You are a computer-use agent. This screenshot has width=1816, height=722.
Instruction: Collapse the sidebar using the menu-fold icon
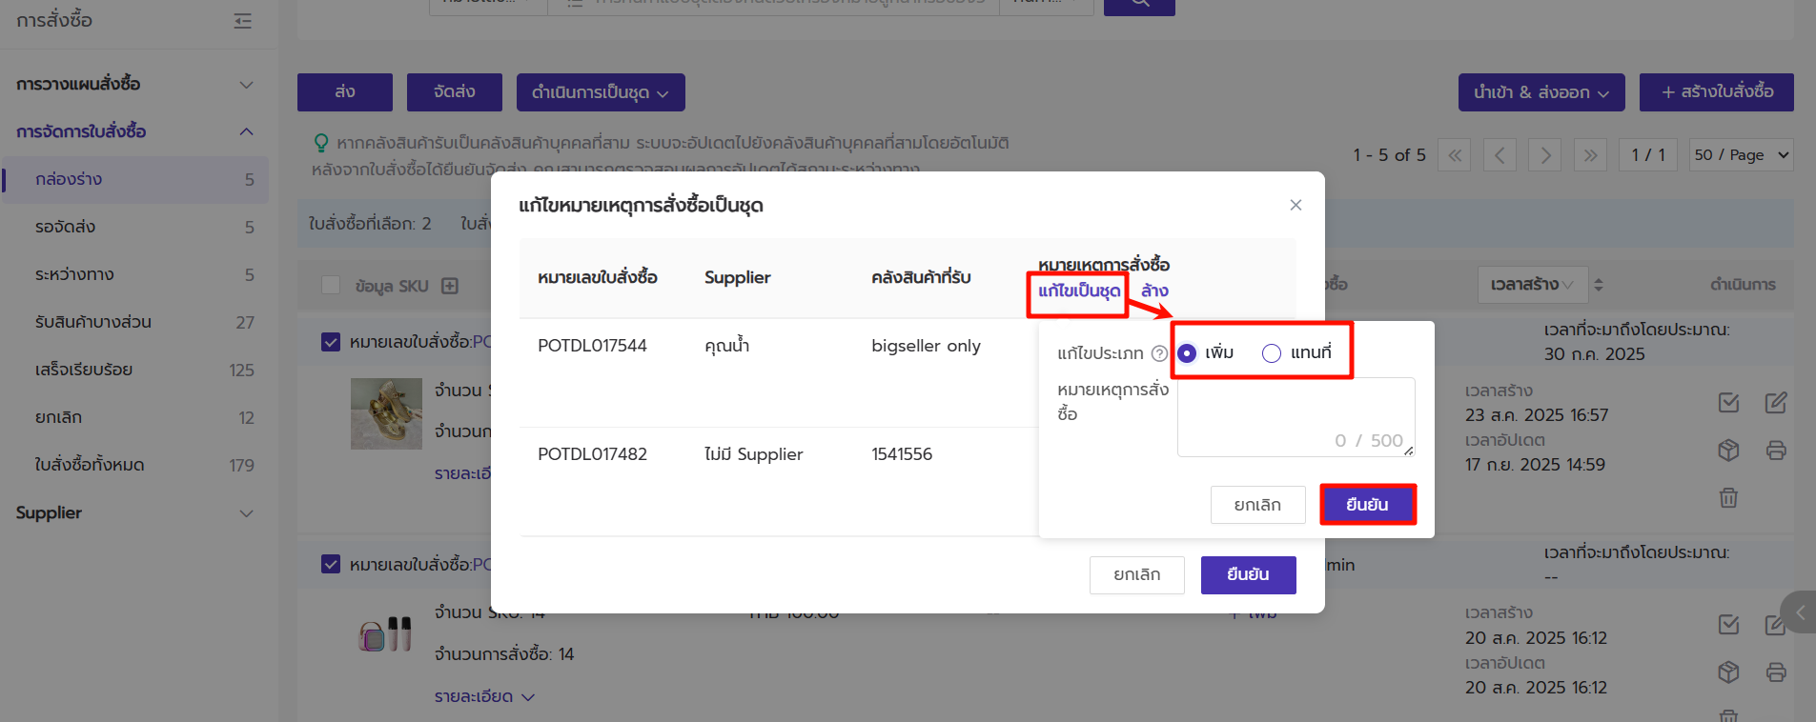(243, 21)
